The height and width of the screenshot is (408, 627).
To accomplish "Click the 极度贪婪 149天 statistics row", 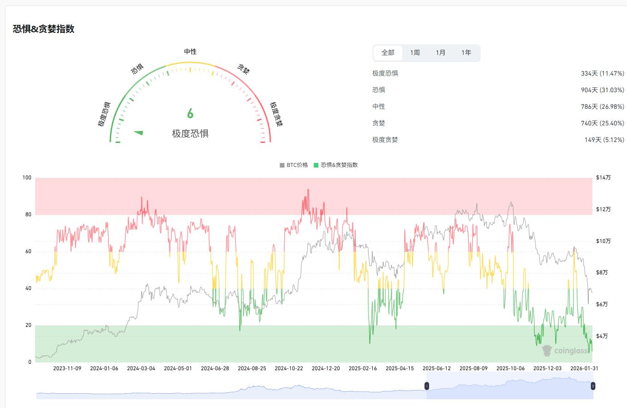I will click(x=498, y=140).
